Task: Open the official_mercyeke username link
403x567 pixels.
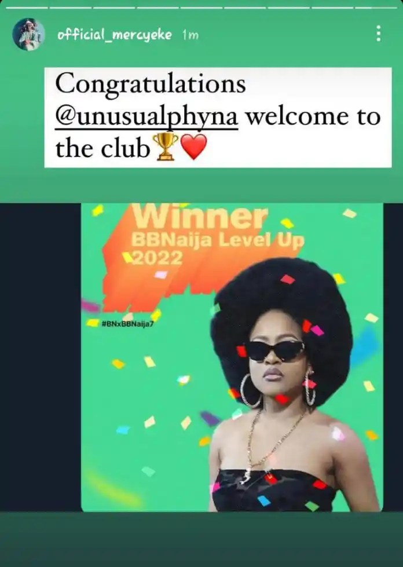Action: [x=115, y=35]
